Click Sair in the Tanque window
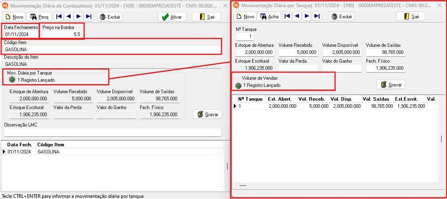Image resolution: width=447 pixels, height=199 pixels. click(x=411, y=16)
